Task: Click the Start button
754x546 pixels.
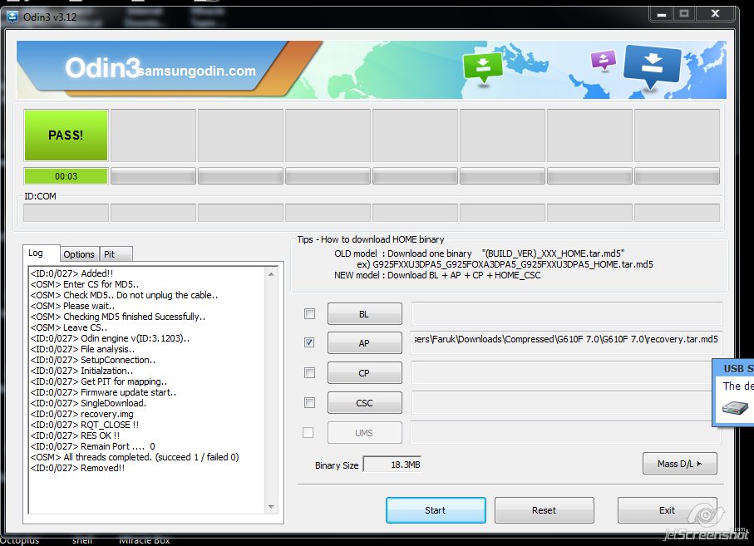Action: coord(436,510)
